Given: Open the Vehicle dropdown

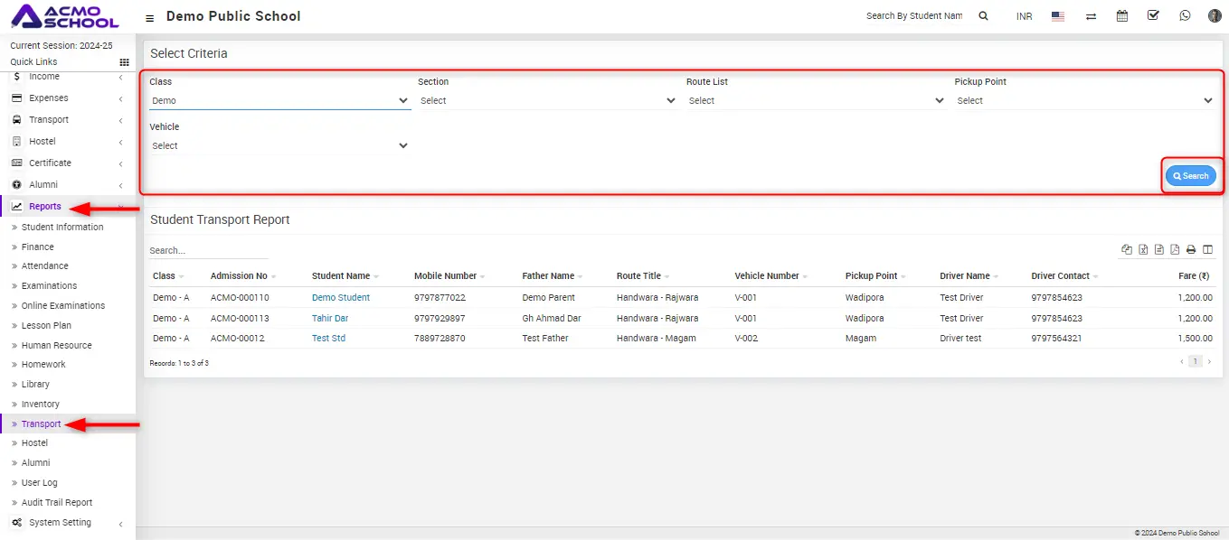Looking at the screenshot, I should [279, 146].
